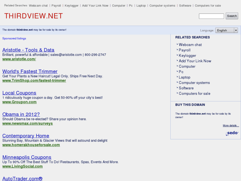The image size is (241, 181).
Task: Click banner text 'domain thirdview.net may be for sale'
Action: [x=34, y=30]
